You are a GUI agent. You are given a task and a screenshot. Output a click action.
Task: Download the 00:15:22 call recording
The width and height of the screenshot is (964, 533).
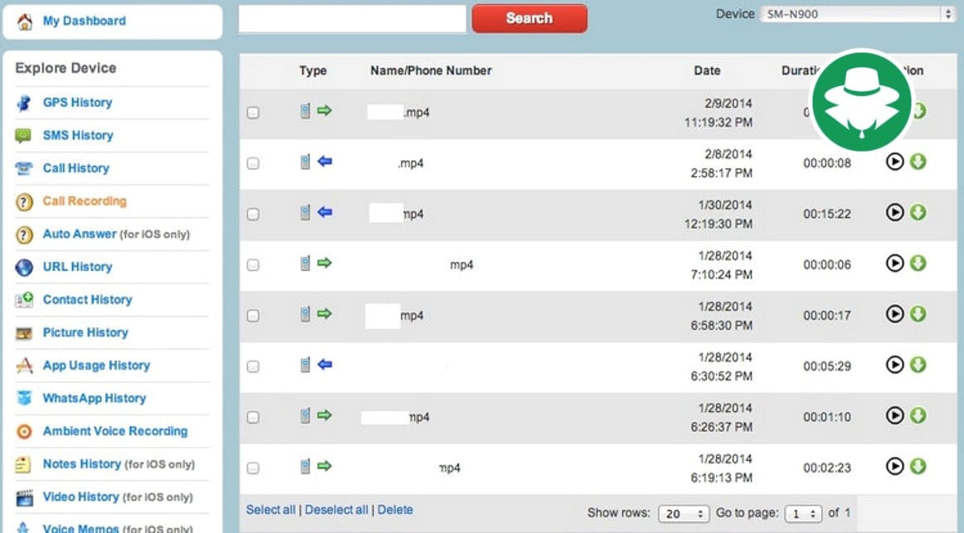point(918,213)
